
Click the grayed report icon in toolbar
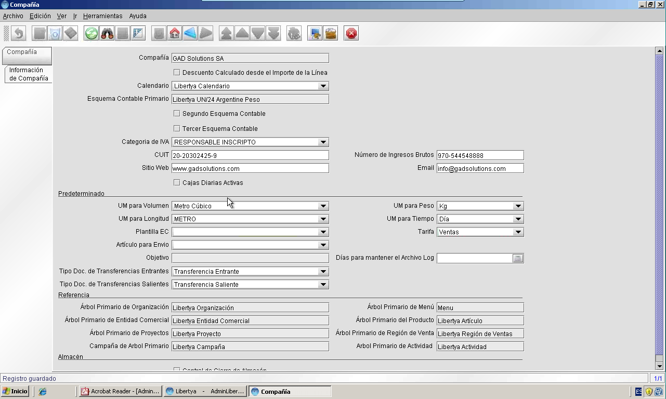[294, 34]
